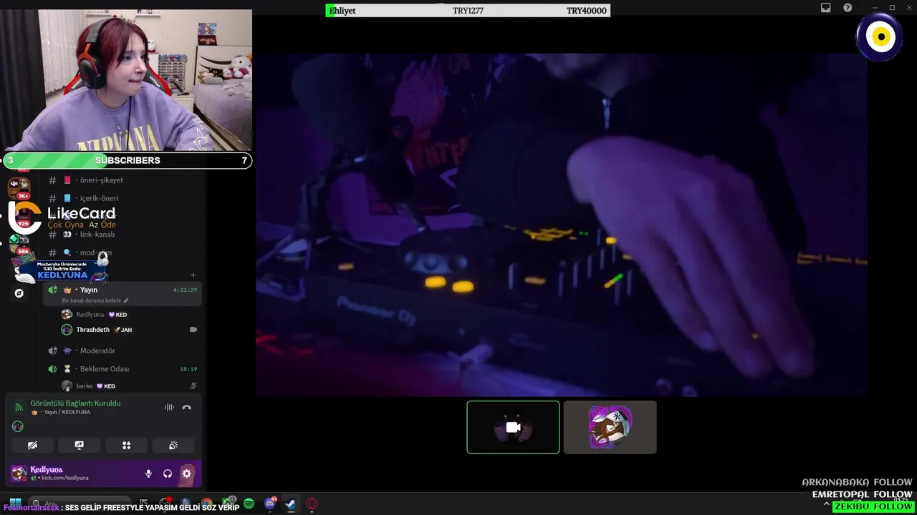The image size is (917, 515).
Task: Click the 18:19 timer on Bekleme Odası
Action: point(188,369)
